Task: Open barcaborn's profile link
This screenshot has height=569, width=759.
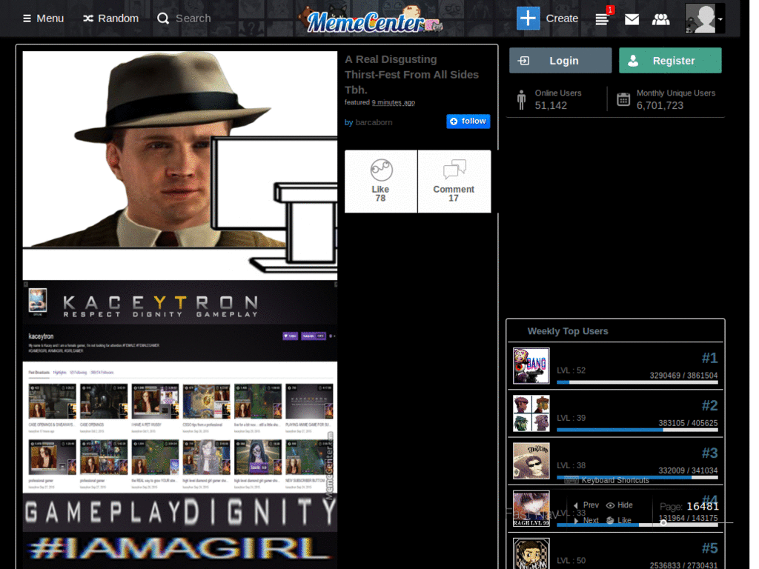Action: point(374,122)
